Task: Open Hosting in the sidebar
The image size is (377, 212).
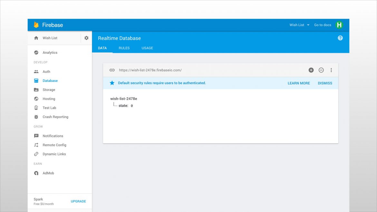Action: (x=49, y=99)
